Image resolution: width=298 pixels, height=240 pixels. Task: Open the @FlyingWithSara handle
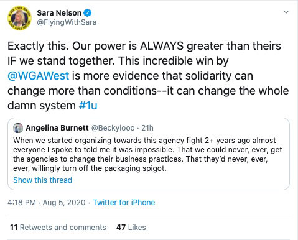tap(67, 22)
